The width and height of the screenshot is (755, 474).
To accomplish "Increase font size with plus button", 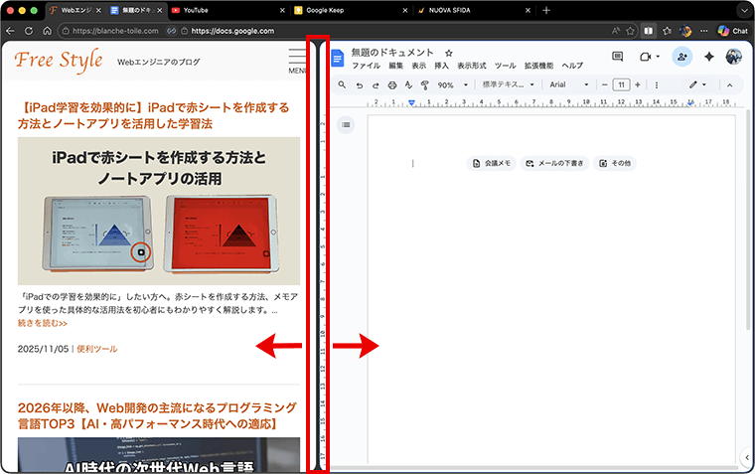I will click(x=638, y=85).
